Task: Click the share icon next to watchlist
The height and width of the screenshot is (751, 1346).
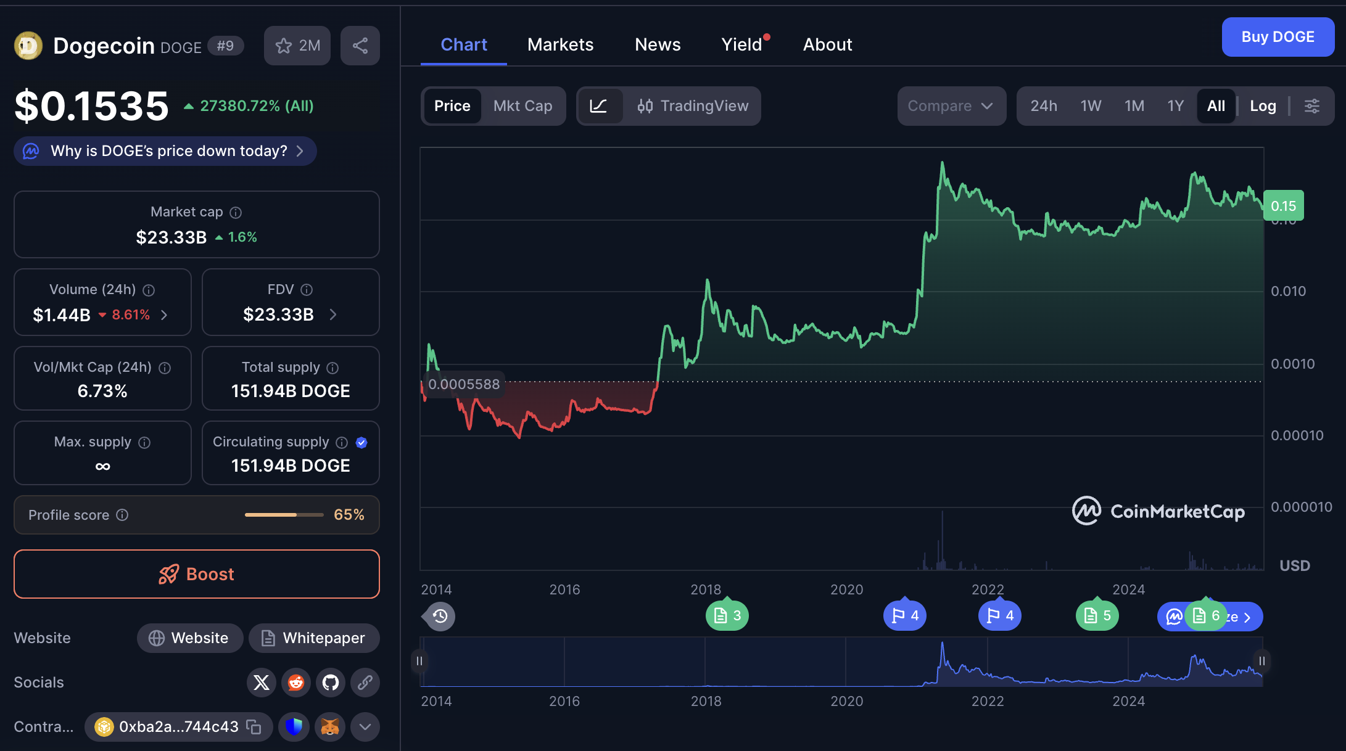Action: (x=360, y=46)
